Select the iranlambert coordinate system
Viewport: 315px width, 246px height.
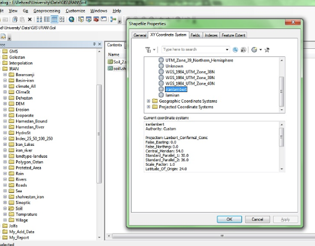[176, 89]
